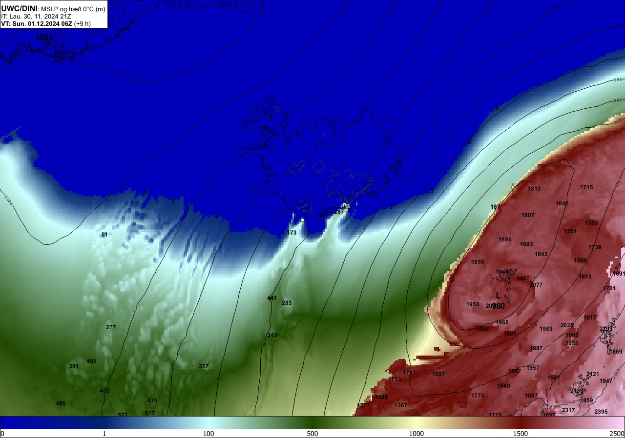Screen dimensions: 625x438
Task: Select the 277 height value
Action: tap(111, 327)
